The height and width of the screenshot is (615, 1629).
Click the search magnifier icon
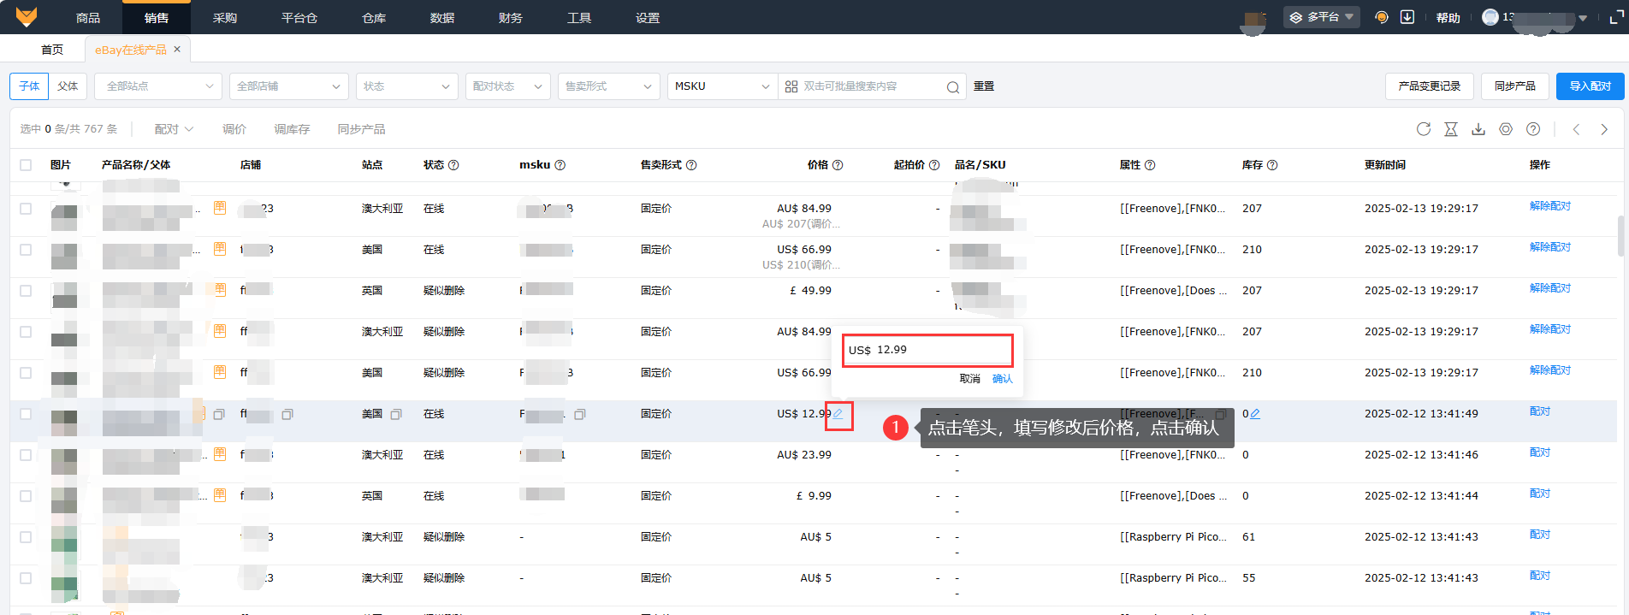point(952,87)
